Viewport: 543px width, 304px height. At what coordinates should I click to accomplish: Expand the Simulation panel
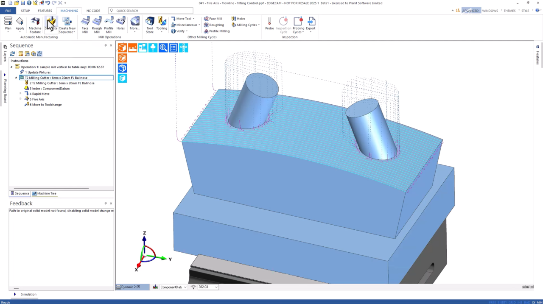coord(15,294)
